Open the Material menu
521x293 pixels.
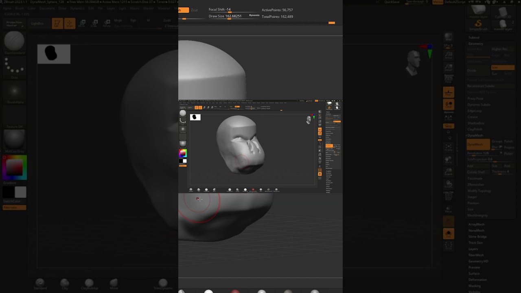(164, 8)
